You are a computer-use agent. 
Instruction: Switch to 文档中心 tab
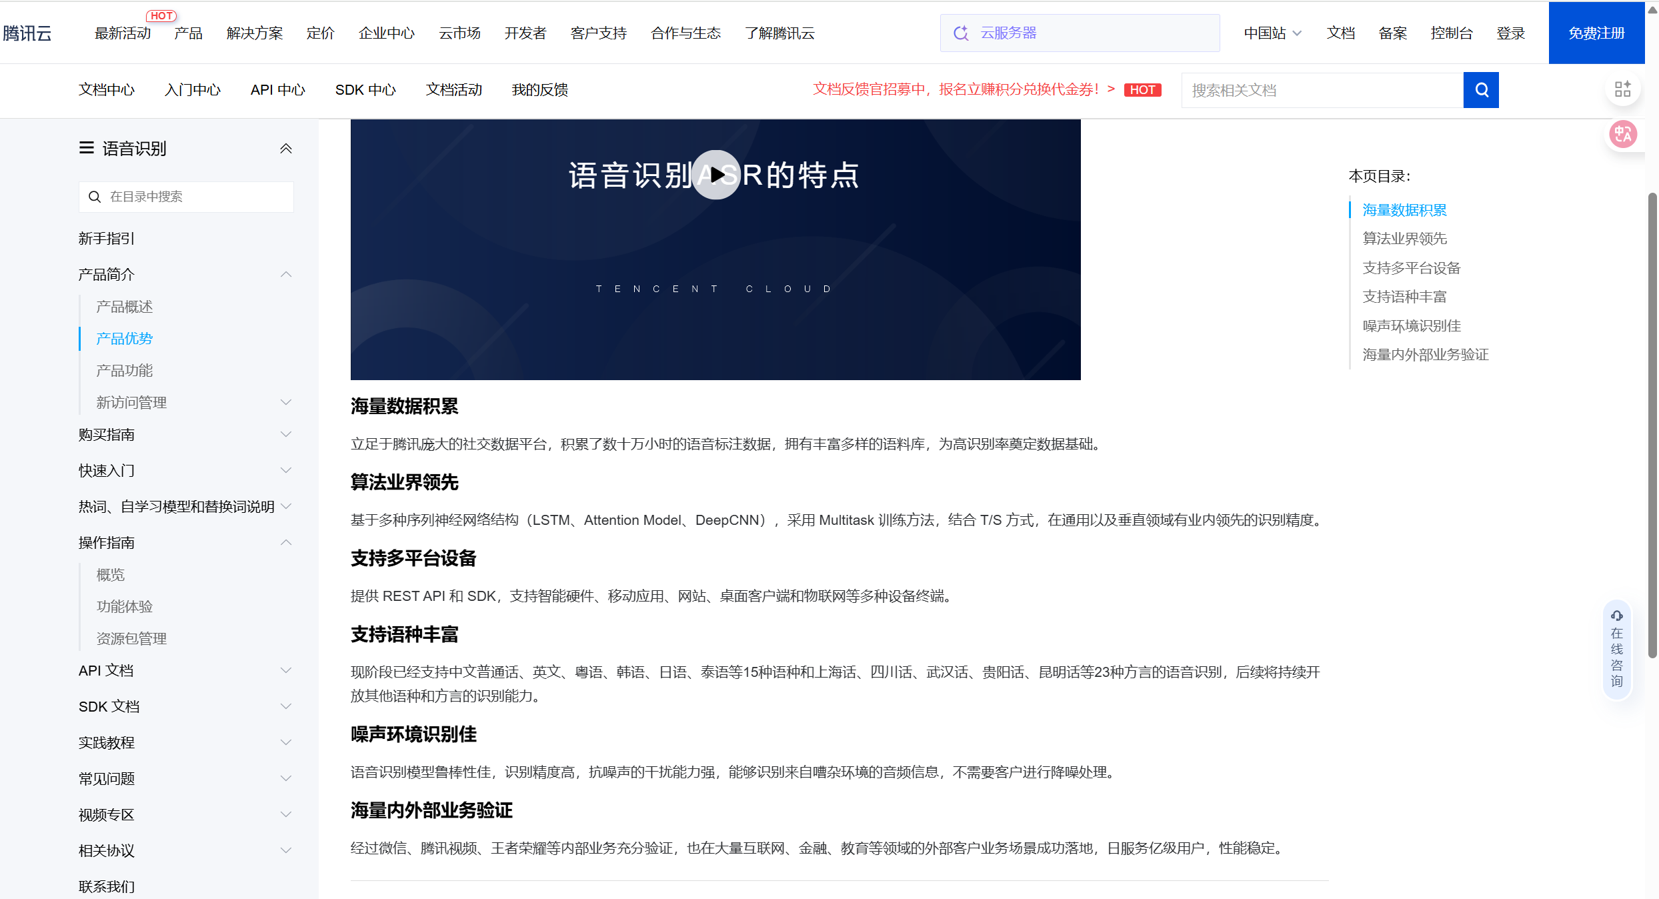pyautogui.click(x=107, y=90)
